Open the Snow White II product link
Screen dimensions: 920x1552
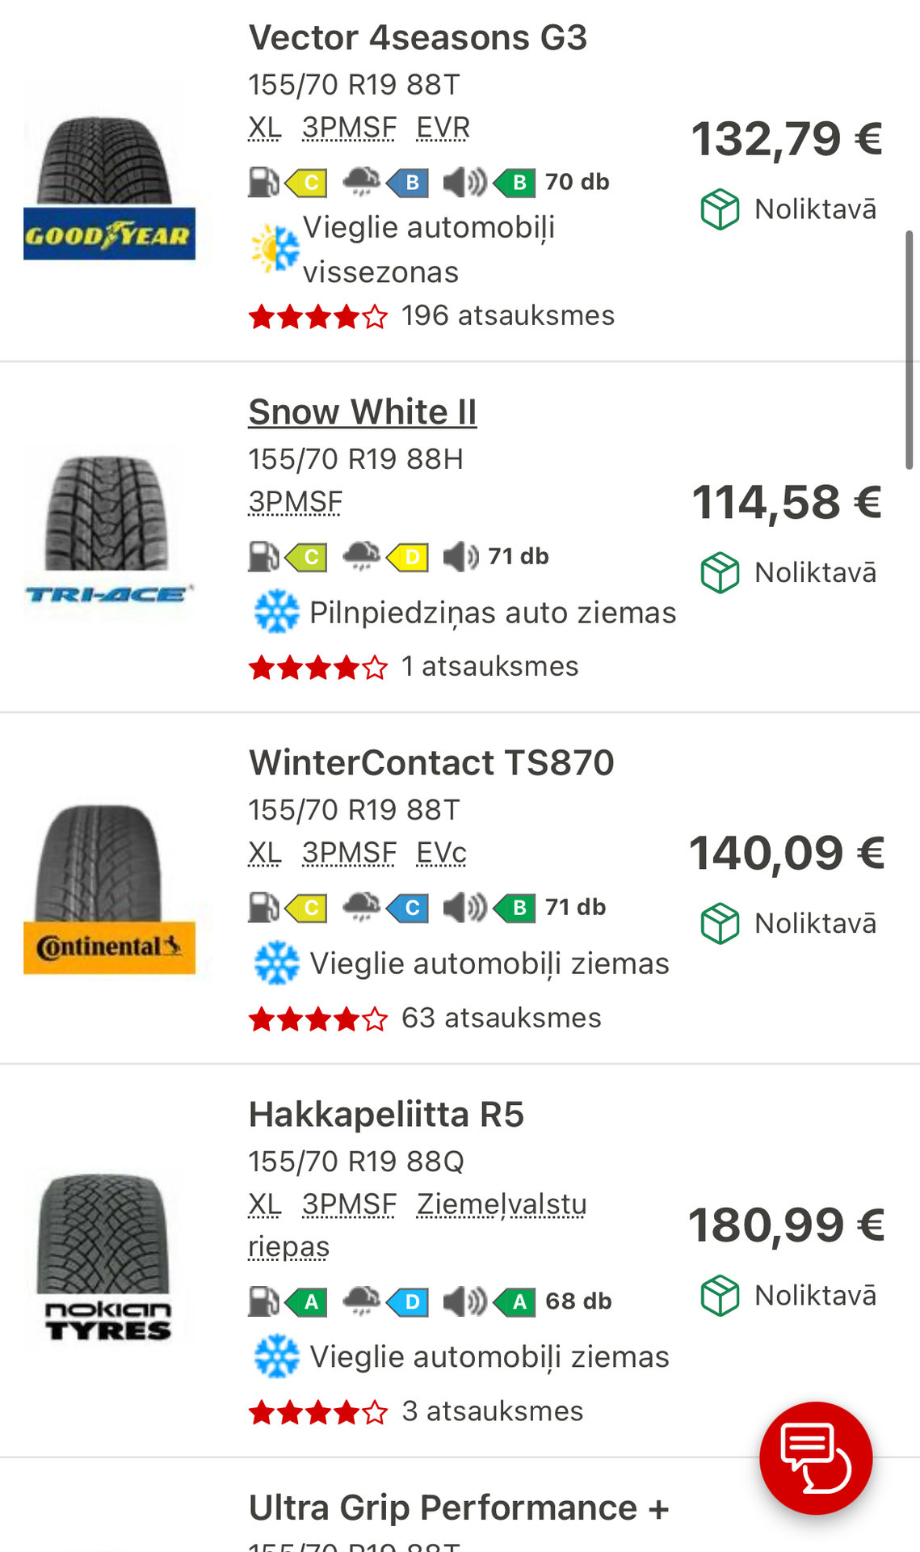pyautogui.click(x=363, y=412)
